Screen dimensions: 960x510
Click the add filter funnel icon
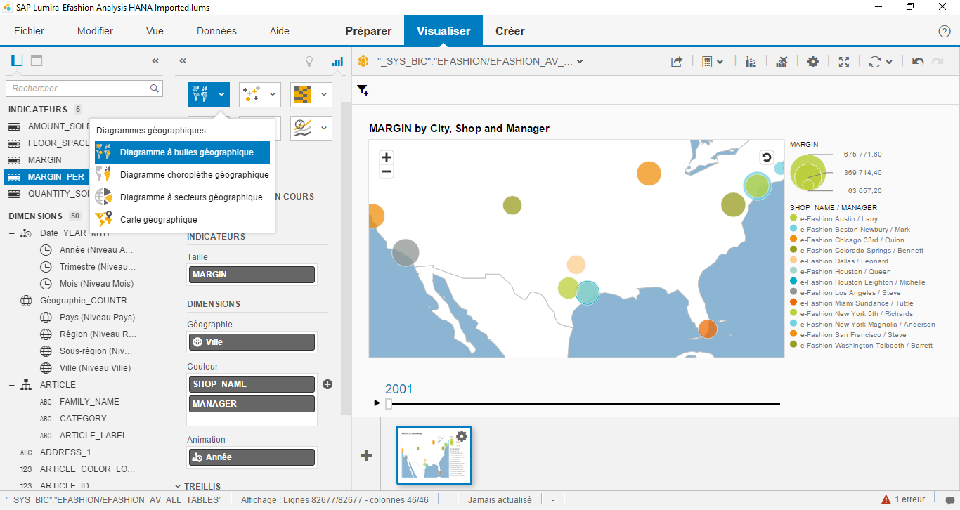[x=363, y=90]
